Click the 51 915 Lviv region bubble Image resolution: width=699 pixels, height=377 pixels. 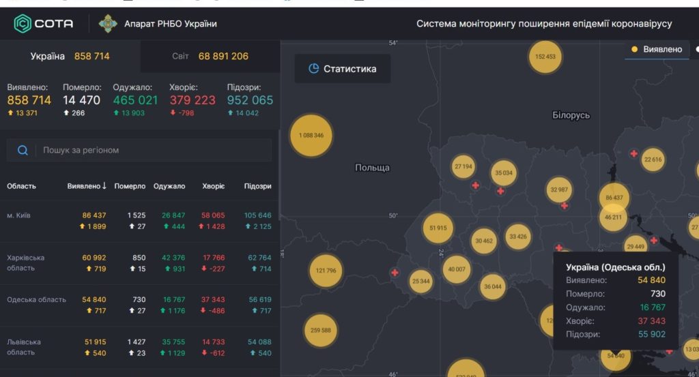click(438, 228)
